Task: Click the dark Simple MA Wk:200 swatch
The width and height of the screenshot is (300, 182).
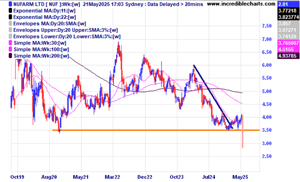Action: (x=10, y=56)
